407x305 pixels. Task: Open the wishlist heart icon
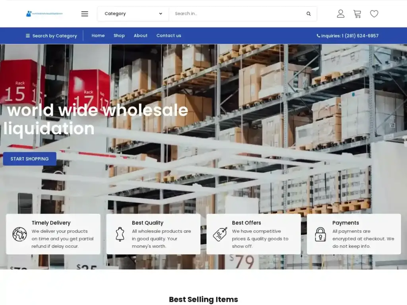tap(374, 14)
